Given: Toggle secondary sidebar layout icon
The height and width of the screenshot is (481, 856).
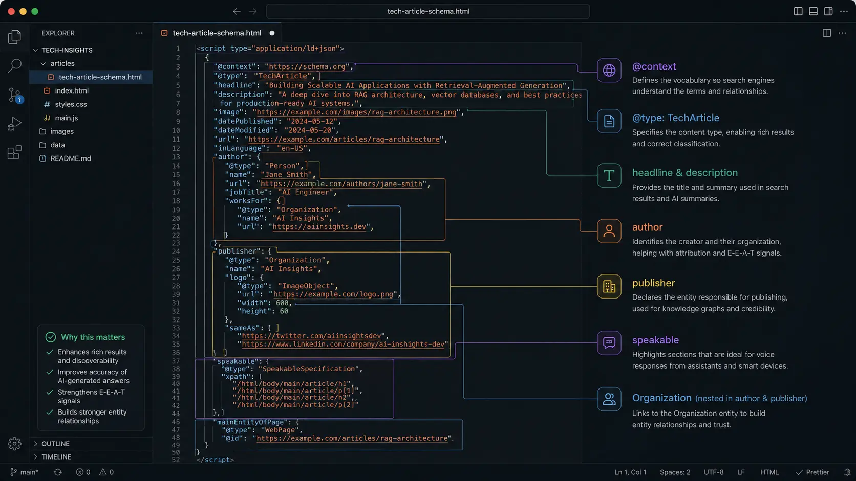Looking at the screenshot, I should click(828, 11).
